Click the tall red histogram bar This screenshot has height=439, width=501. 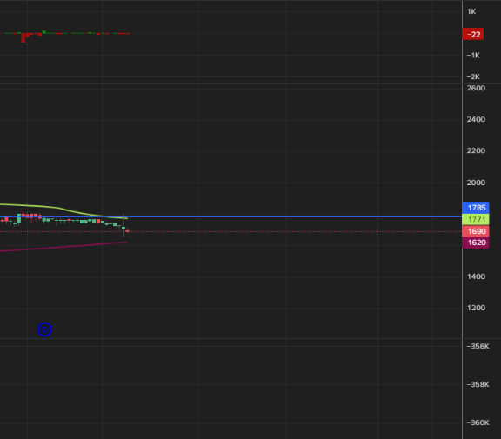23,37
